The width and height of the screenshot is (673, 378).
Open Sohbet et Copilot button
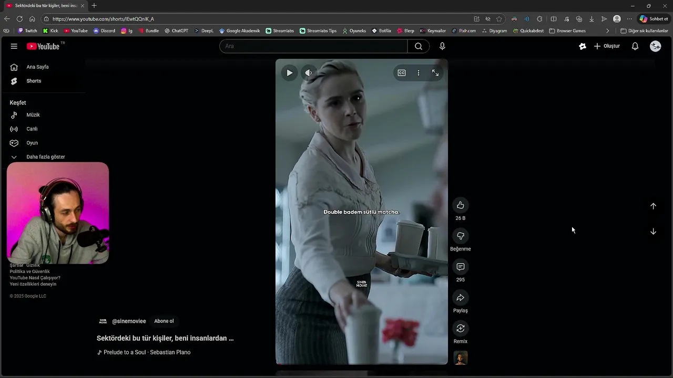(654, 19)
